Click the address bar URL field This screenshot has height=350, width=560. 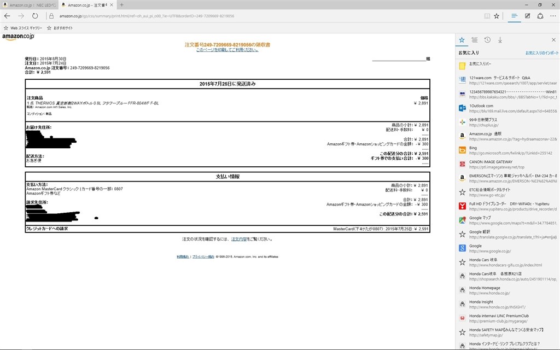coord(264,16)
